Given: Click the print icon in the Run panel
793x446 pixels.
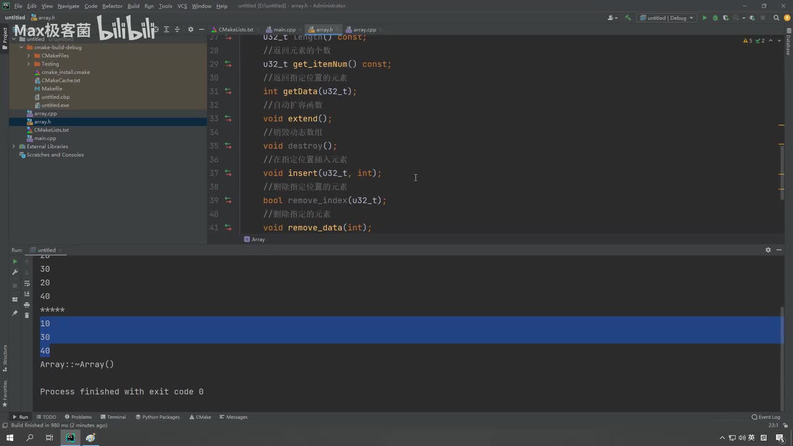Looking at the screenshot, I should point(27,305).
